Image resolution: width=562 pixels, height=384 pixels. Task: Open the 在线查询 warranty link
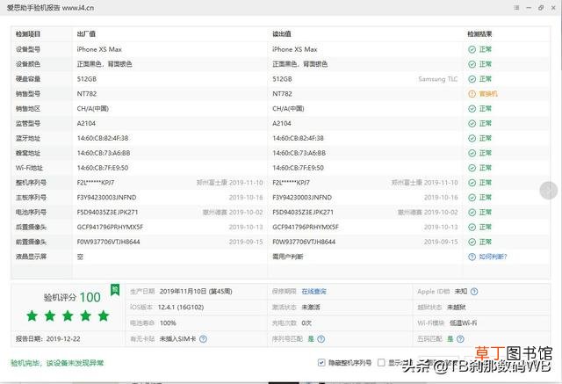[x=314, y=292]
